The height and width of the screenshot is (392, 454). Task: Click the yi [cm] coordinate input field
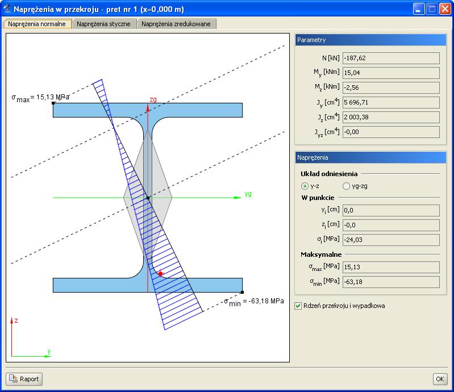pos(391,210)
